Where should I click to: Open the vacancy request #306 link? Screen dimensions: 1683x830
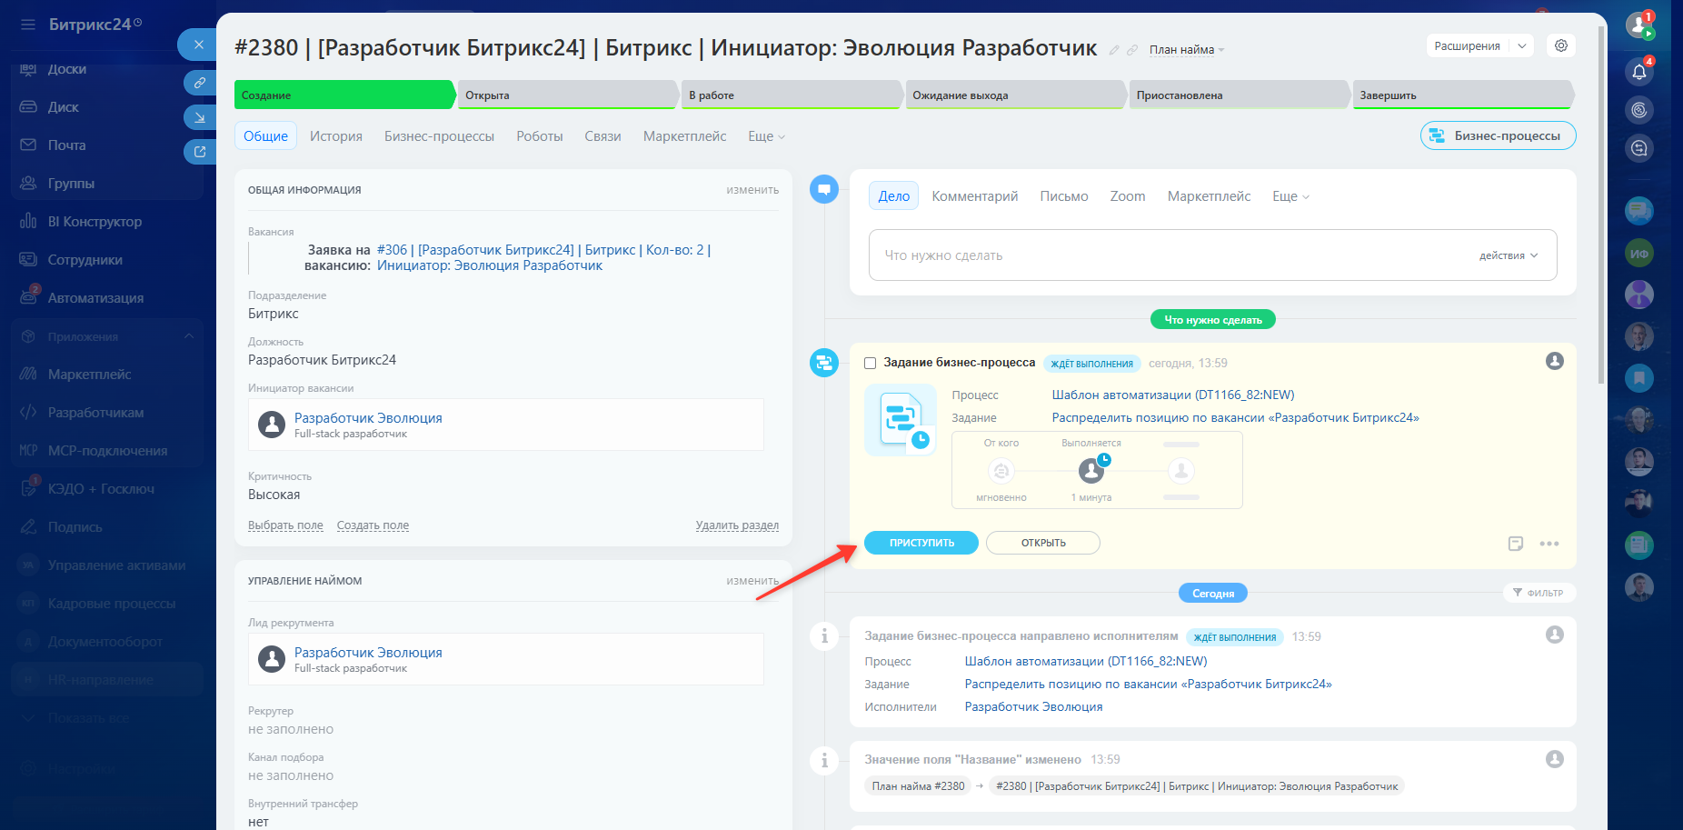543,258
